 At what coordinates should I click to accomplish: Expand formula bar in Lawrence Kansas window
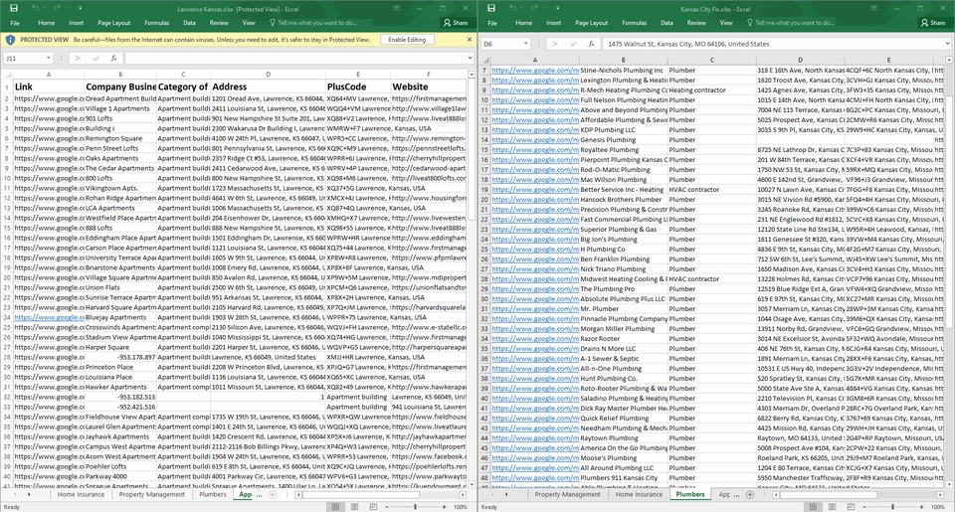(471, 59)
